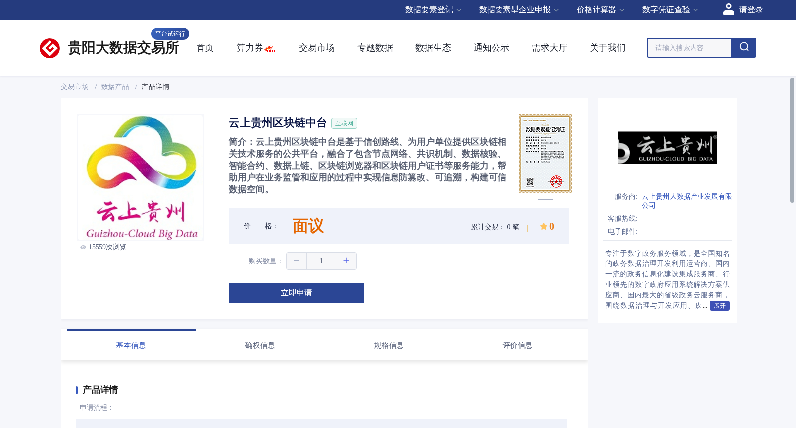Click the 累计交易 0 笔 text
Screen dimensions: 796x428
point(495,227)
